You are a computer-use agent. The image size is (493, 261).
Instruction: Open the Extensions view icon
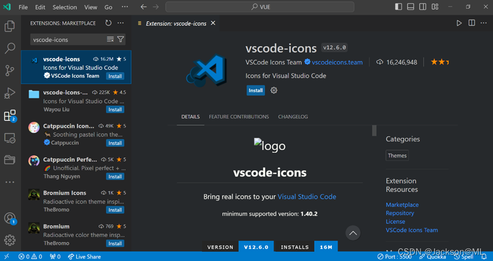point(10,116)
